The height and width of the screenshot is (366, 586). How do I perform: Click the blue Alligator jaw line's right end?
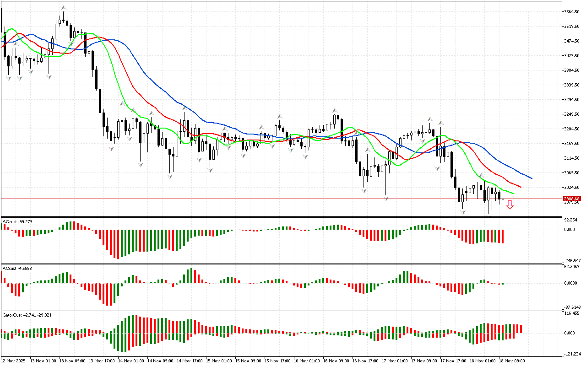tap(531, 178)
